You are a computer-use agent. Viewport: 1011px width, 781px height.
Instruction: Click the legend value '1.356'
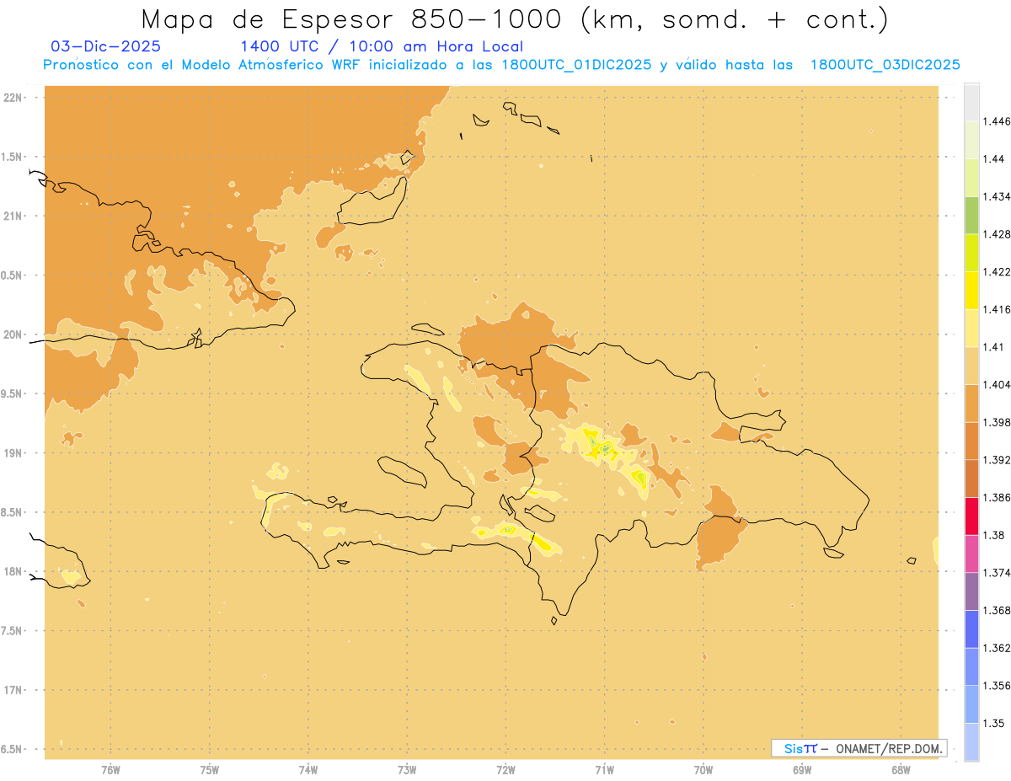click(x=997, y=686)
